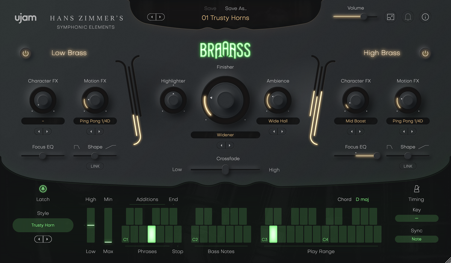Screen dimensions: 451x263
Task: Click the BRAAASS glowing logo
Action: click(x=225, y=50)
